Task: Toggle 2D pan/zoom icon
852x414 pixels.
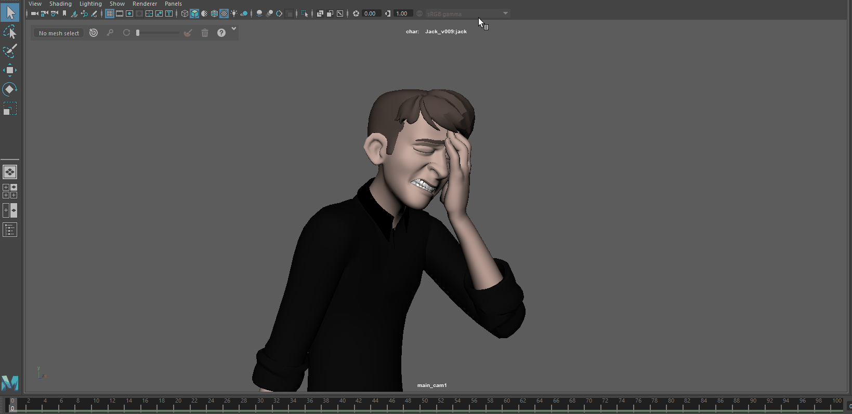Action: 84,14
